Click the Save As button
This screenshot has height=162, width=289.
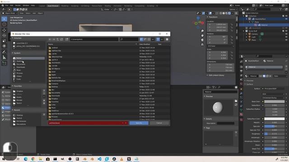(139, 123)
